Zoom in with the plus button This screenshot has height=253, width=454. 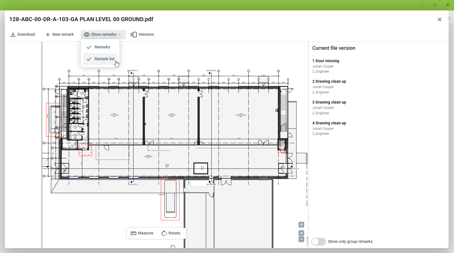[x=301, y=233]
